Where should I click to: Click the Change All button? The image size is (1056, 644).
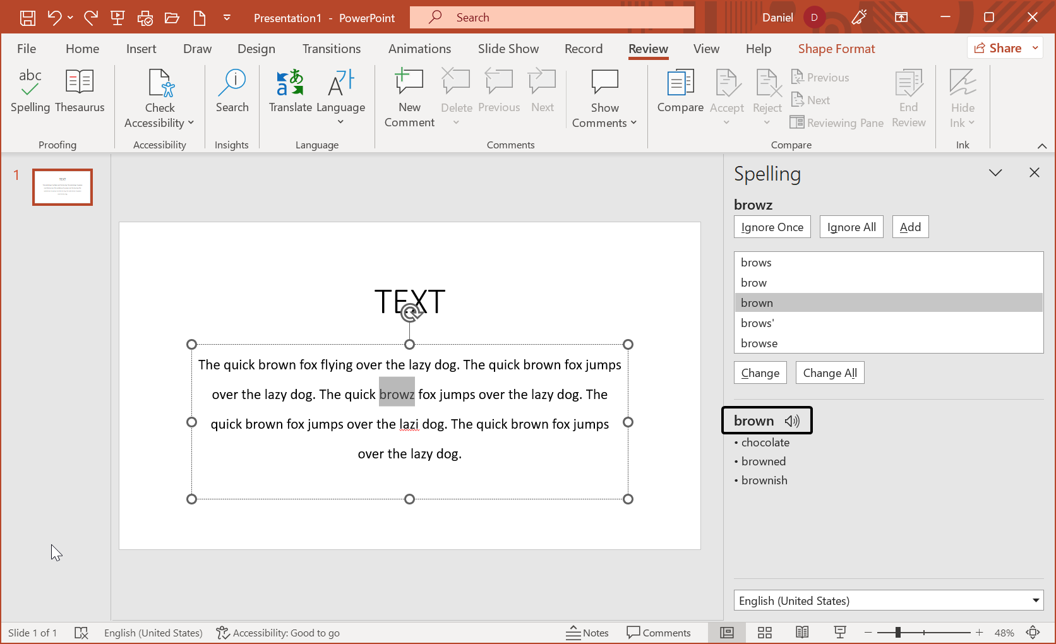(830, 372)
